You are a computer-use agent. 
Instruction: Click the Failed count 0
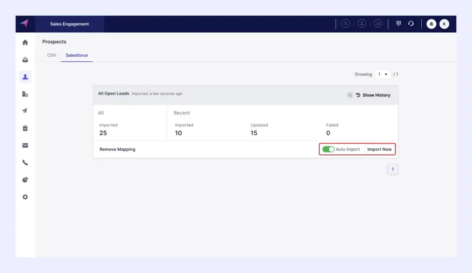328,133
